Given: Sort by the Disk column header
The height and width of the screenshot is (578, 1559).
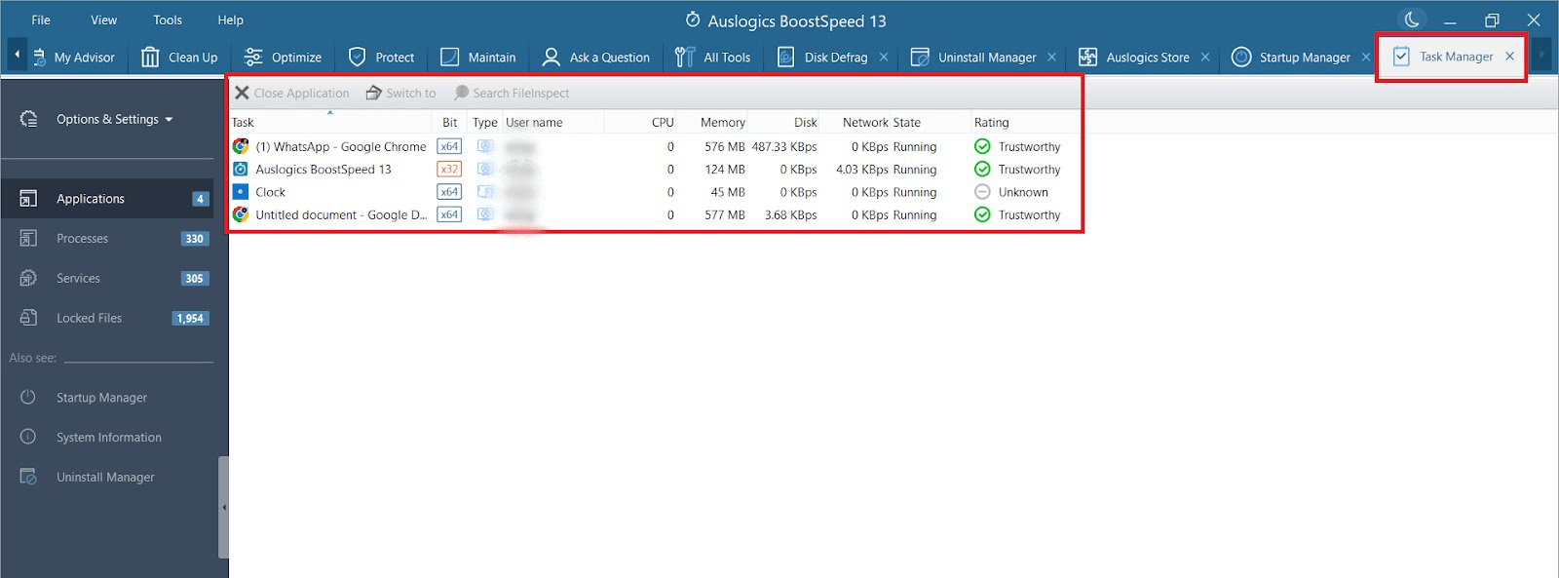Looking at the screenshot, I should tap(805, 122).
